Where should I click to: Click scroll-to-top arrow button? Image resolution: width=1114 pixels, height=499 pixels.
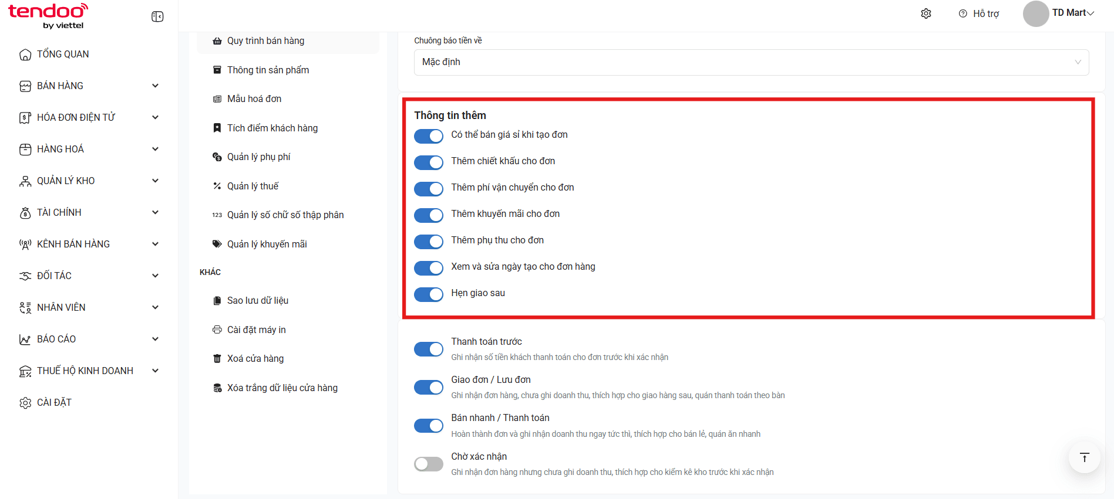pos(1084,457)
